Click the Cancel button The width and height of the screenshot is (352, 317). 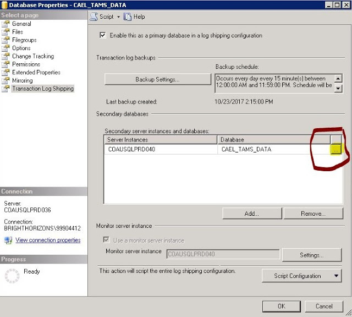(x=324, y=306)
